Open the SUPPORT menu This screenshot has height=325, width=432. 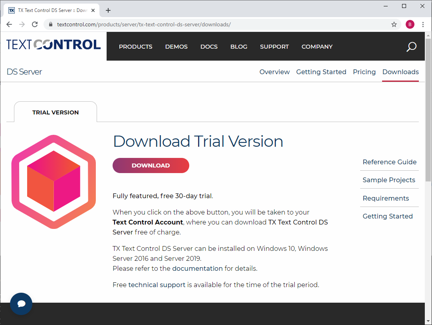coord(274,47)
